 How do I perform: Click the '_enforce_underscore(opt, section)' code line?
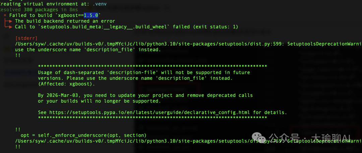[83, 135]
